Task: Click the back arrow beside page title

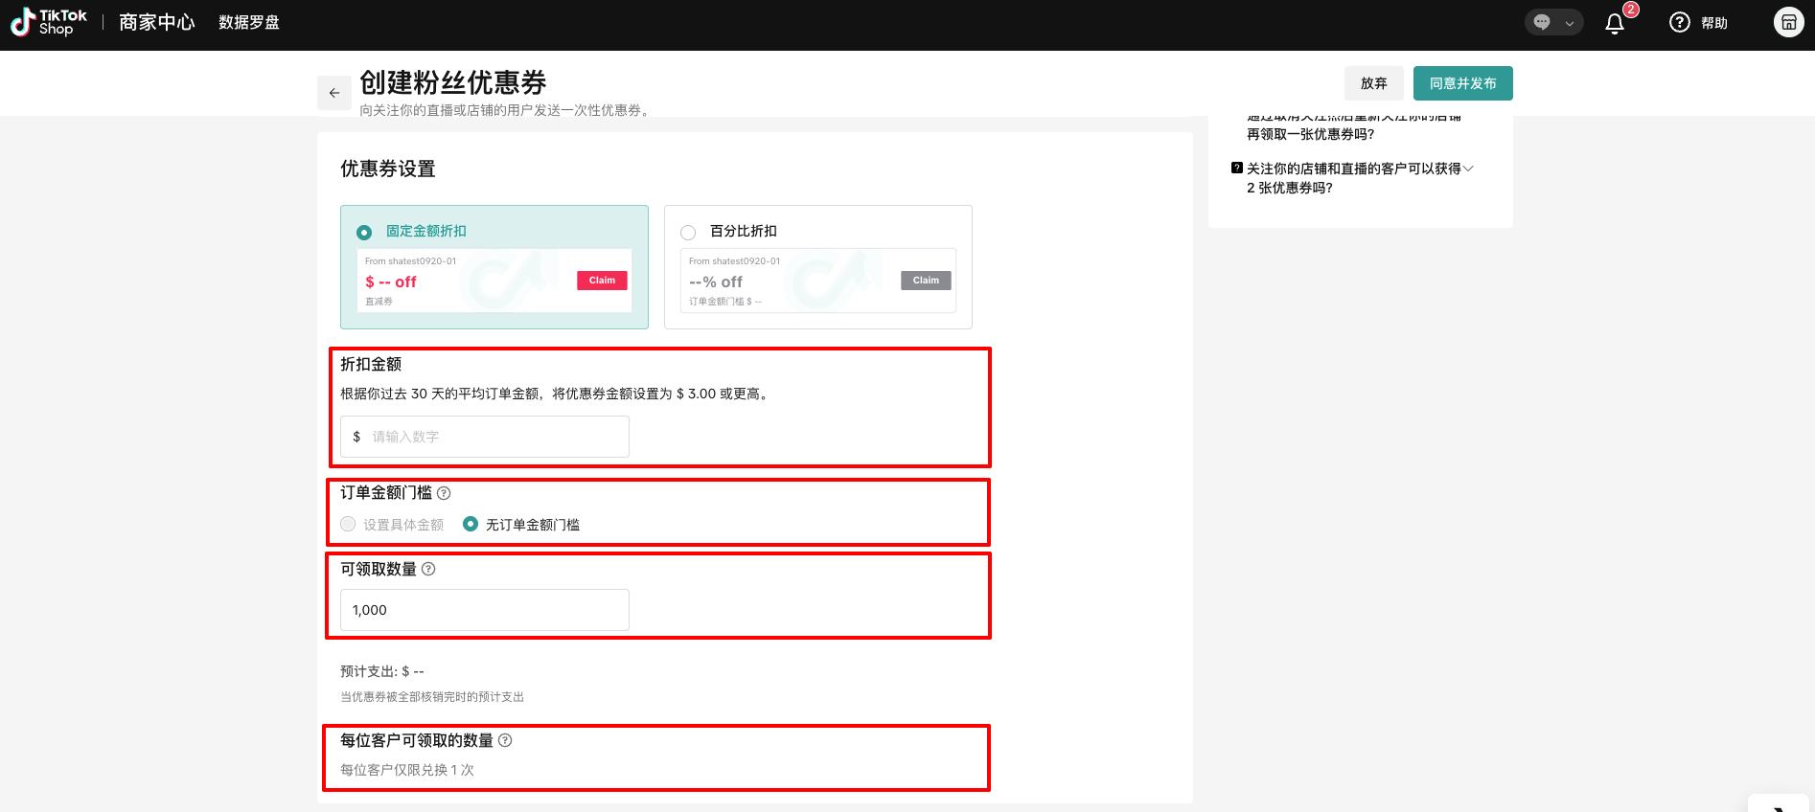Action: 334,93
